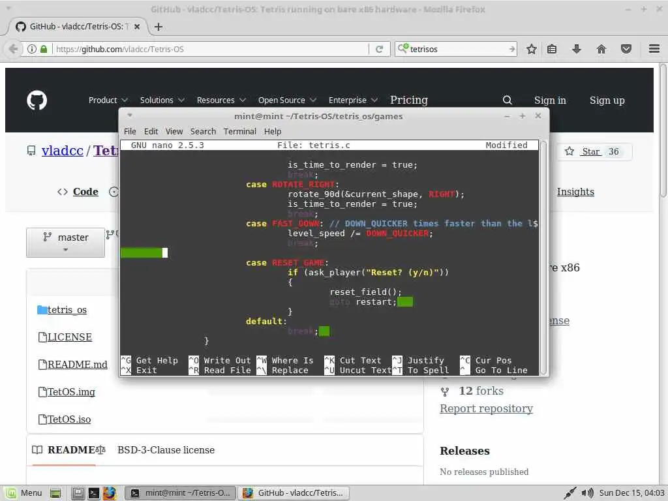
Task: Click the Firefox launcher icon in panel
Action: pyautogui.click(x=109, y=493)
